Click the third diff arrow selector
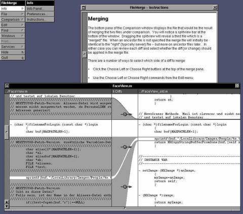 point(126,187)
